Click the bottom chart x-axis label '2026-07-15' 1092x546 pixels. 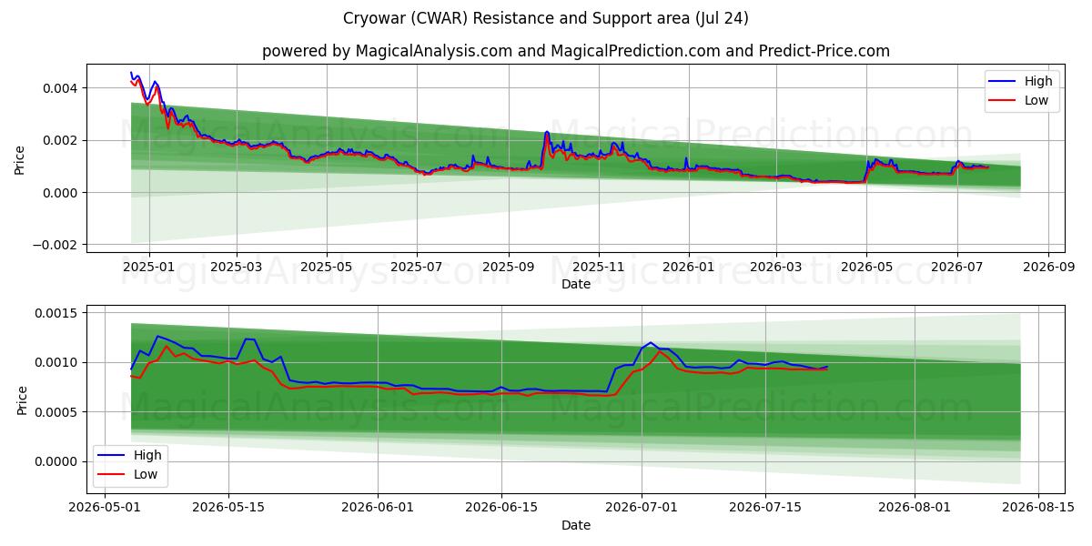(766, 509)
